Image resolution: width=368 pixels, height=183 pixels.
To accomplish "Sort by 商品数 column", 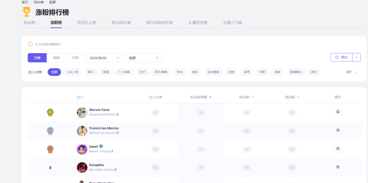I will (292, 97).
